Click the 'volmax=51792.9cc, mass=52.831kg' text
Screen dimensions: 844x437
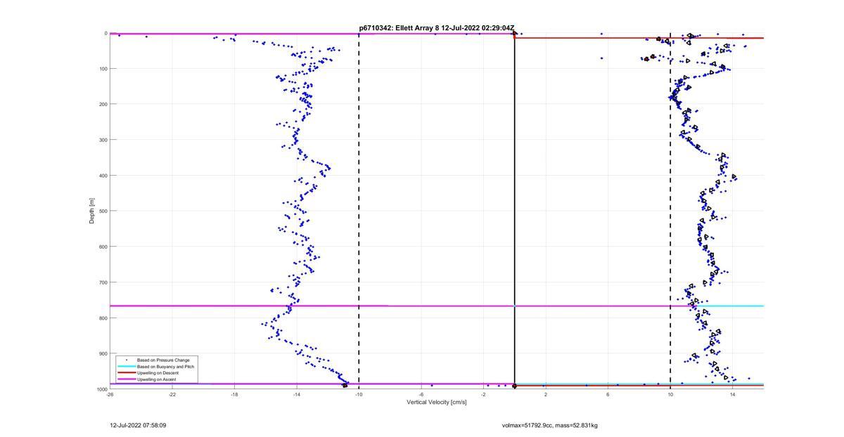pyautogui.click(x=550, y=425)
